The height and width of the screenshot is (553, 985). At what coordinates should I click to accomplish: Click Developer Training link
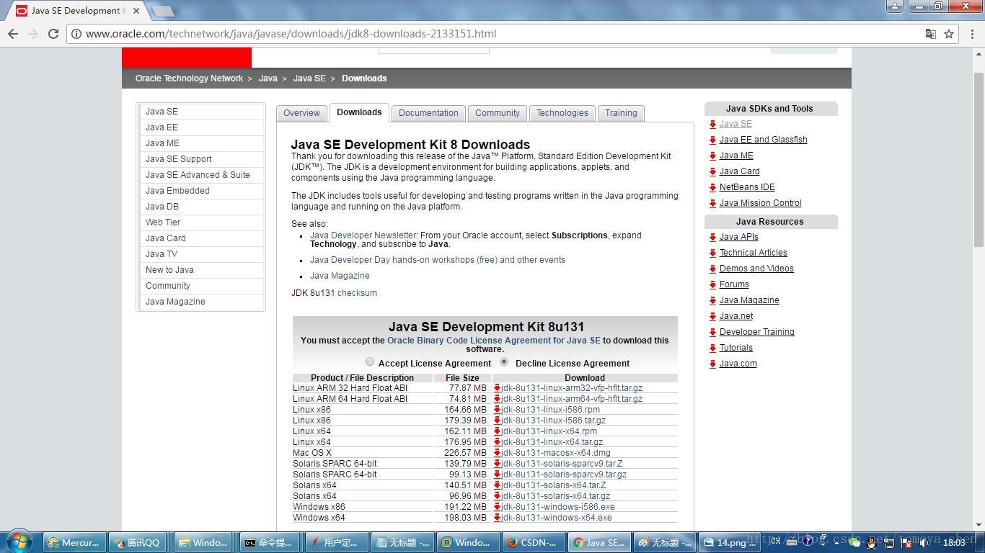(x=756, y=332)
